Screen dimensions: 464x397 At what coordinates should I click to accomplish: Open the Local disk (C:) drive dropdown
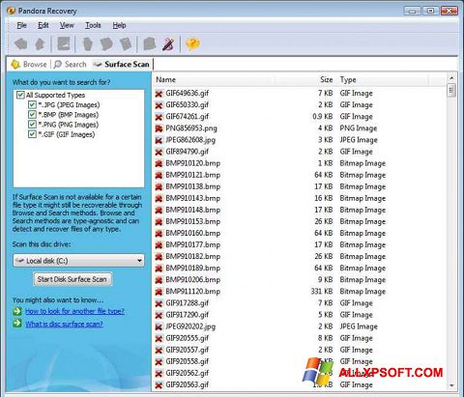click(x=78, y=261)
